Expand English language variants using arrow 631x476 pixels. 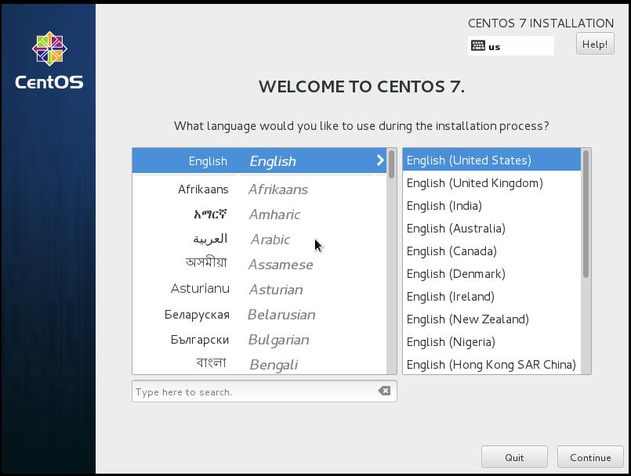point(379,160)
